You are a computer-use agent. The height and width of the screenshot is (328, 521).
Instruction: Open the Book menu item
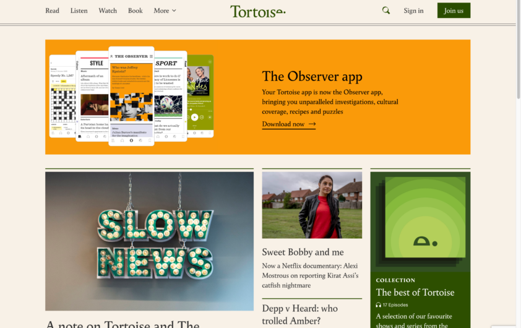click(x=136, y=11)
